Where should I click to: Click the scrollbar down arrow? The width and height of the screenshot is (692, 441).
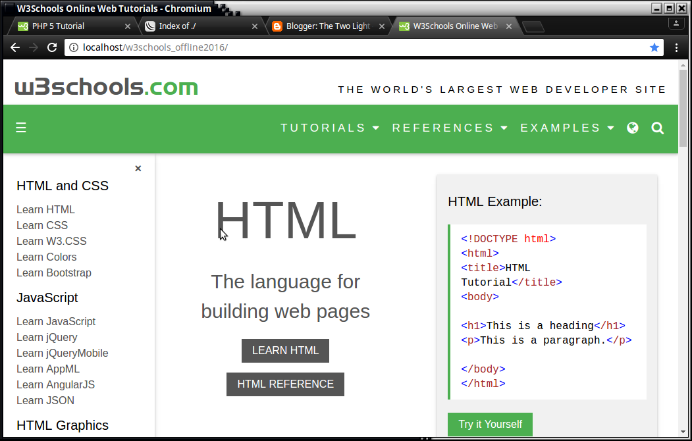(x=683, y=432)
